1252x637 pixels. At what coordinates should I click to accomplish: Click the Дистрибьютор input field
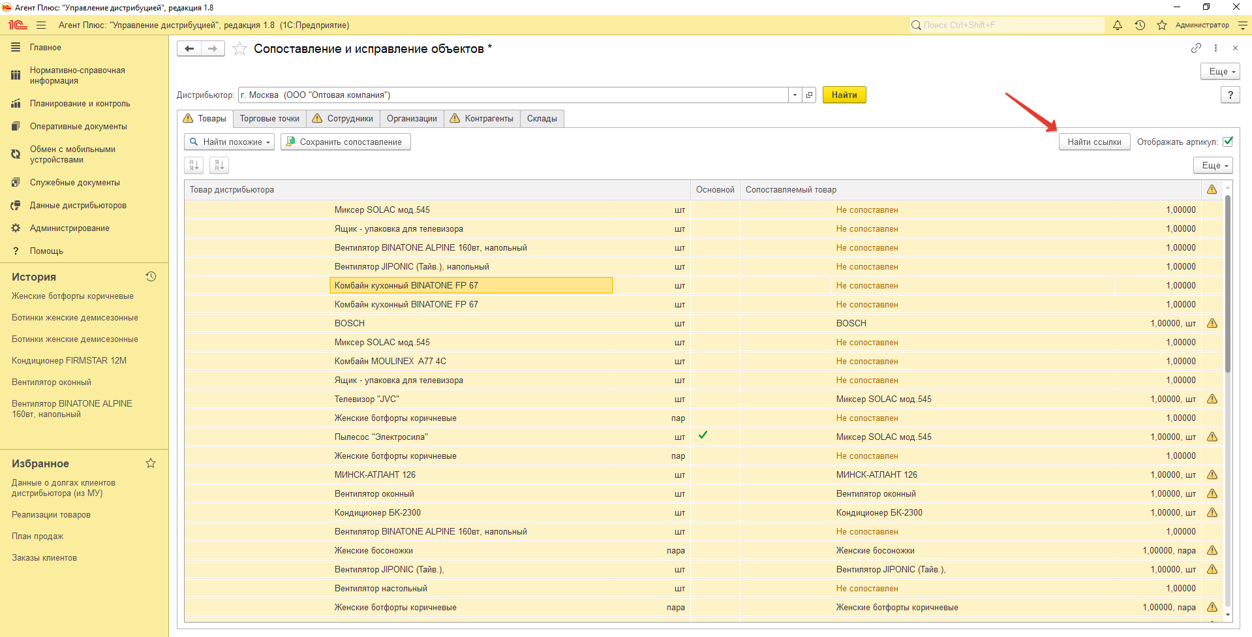click(513, 95)
